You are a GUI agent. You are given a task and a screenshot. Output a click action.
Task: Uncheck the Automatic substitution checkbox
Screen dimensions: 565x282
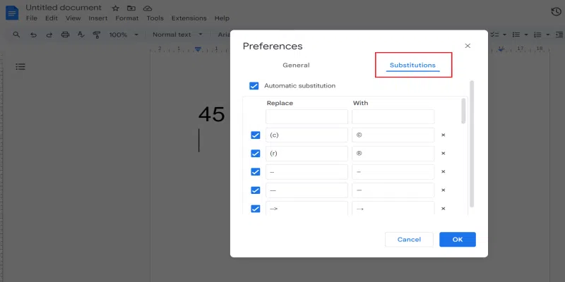point(254,86)
